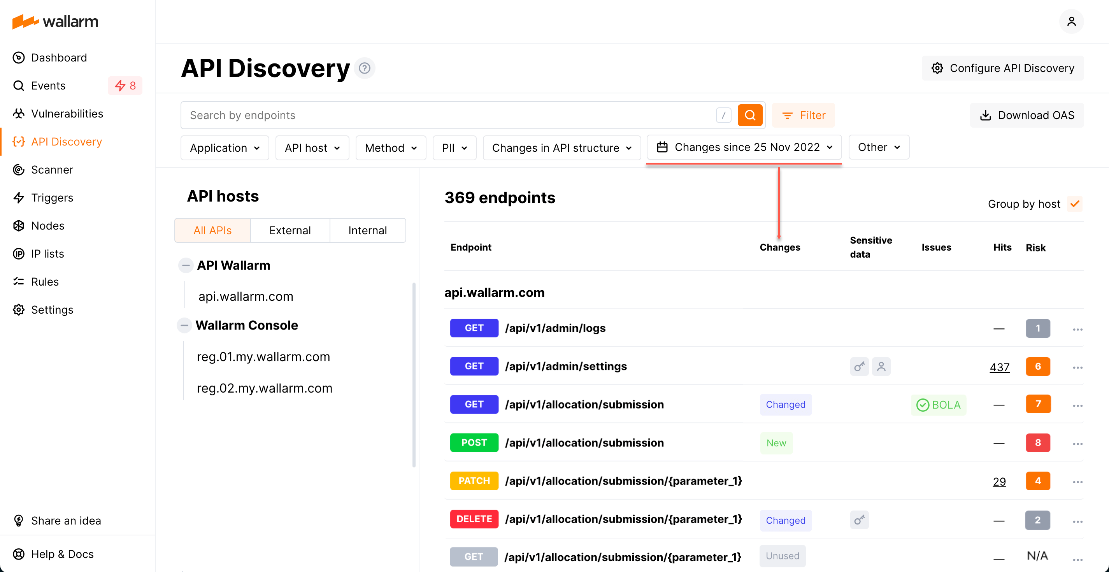The height and width of the screenshot is (572, 1109).
Task: Collapse the Wallarm Console group
Action: coord(185,325)
